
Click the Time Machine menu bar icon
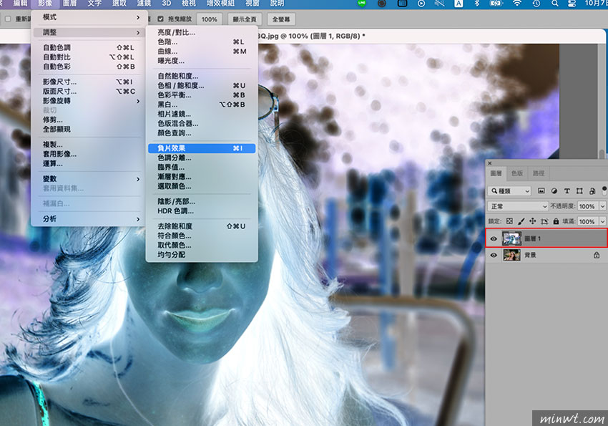pos(536,4)
